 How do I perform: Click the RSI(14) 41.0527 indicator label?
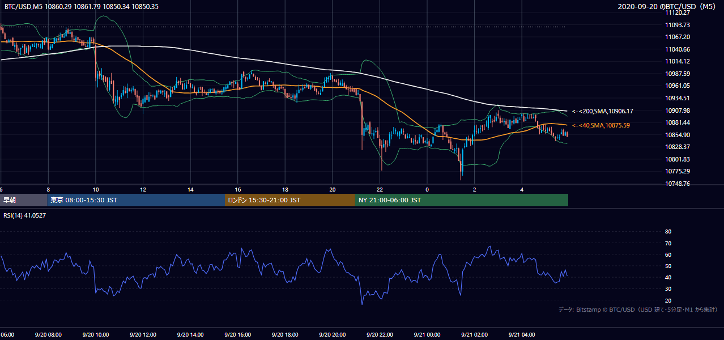point(24,215)
